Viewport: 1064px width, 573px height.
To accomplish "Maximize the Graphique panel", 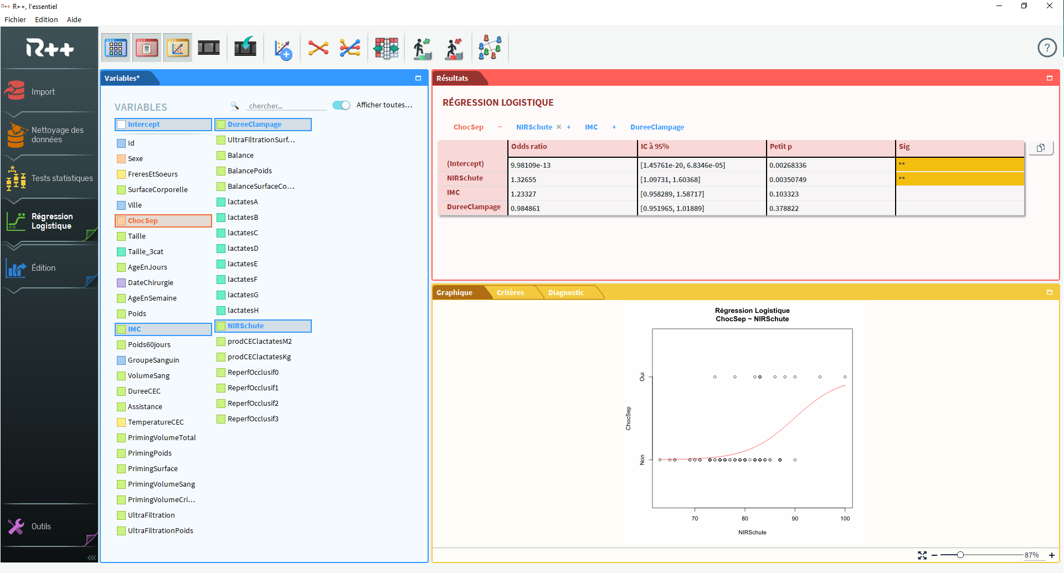I will (1049, 292).
